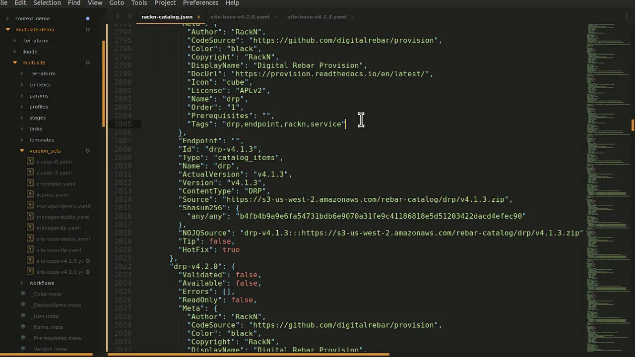635x357 pixels.
Task: Click the "HotFix": true line
Action: 209,249
